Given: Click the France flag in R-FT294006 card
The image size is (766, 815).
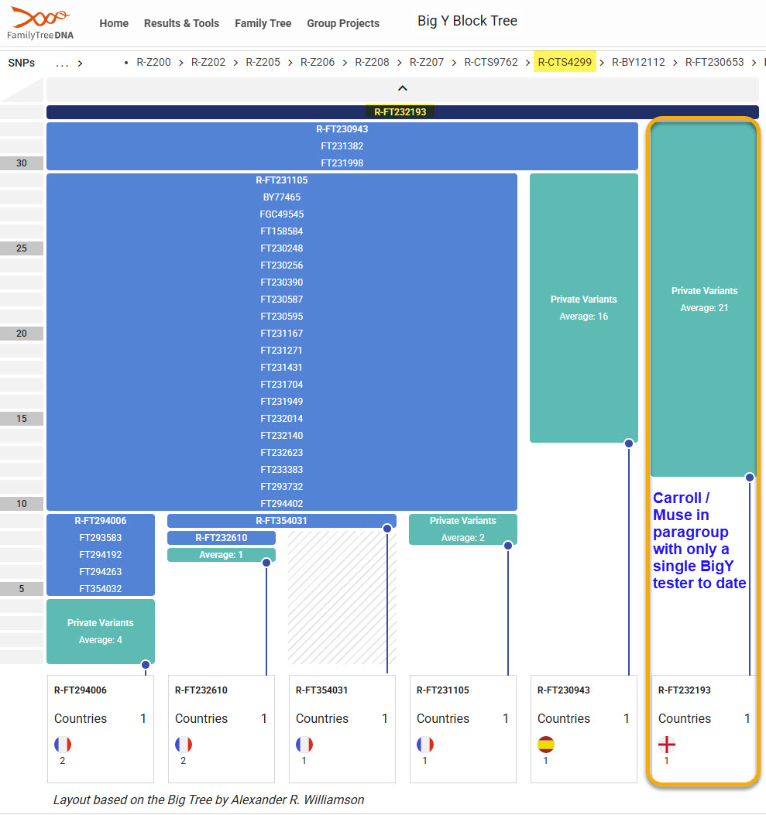Looking at the screenshot, I should tap(63, 745).
